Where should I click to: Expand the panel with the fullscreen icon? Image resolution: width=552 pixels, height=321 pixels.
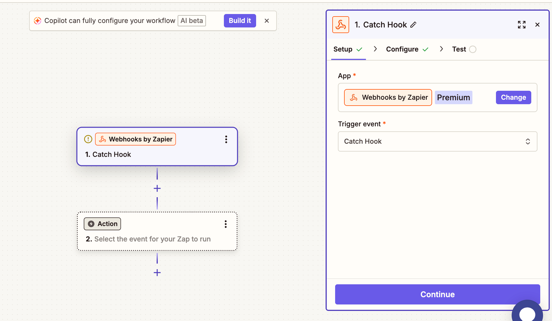coord(521,25)
